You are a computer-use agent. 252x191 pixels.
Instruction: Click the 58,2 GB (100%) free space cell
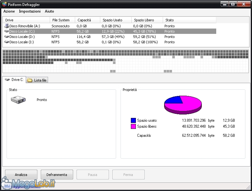click(145, 42)
